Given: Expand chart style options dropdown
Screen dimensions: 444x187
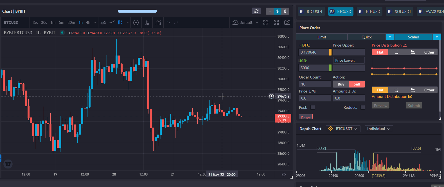Looking at the screenshot, I should click(x=128, y=22).
